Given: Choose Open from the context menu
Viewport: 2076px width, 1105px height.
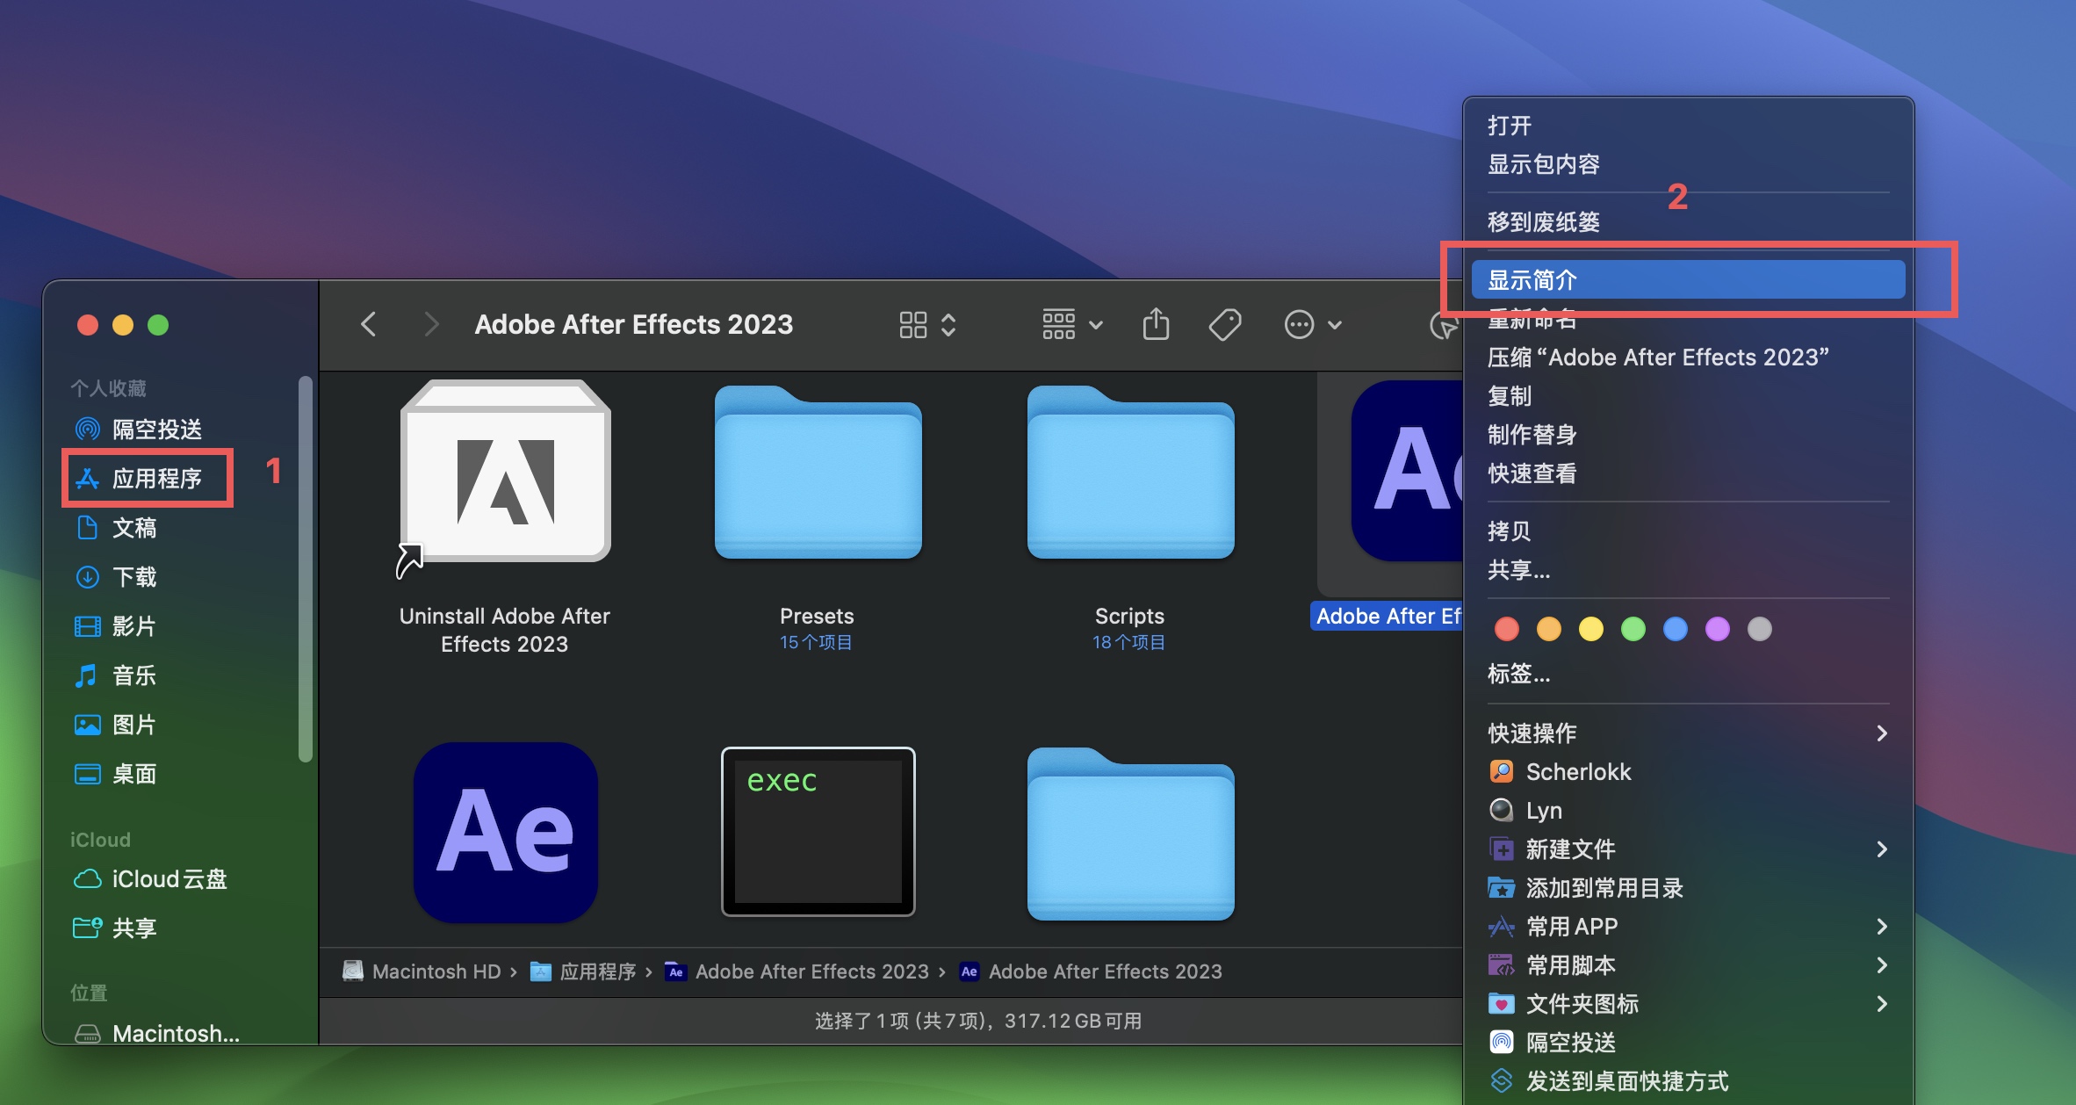Looking at the screenshot, I should tap(1688, 126).
